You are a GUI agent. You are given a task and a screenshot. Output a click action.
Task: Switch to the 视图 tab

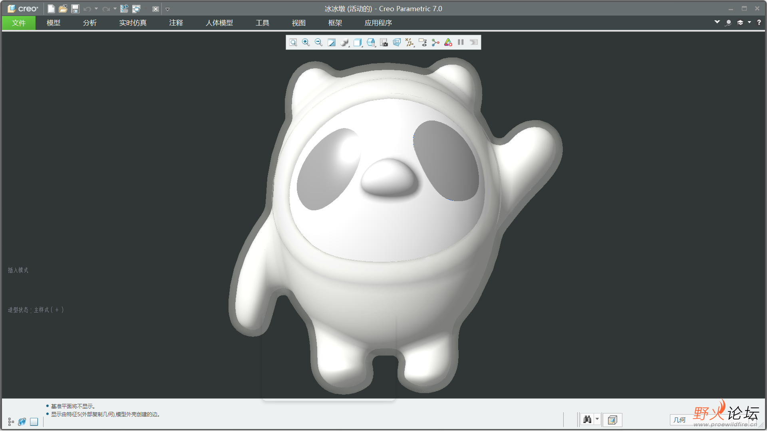pos(299,23)
